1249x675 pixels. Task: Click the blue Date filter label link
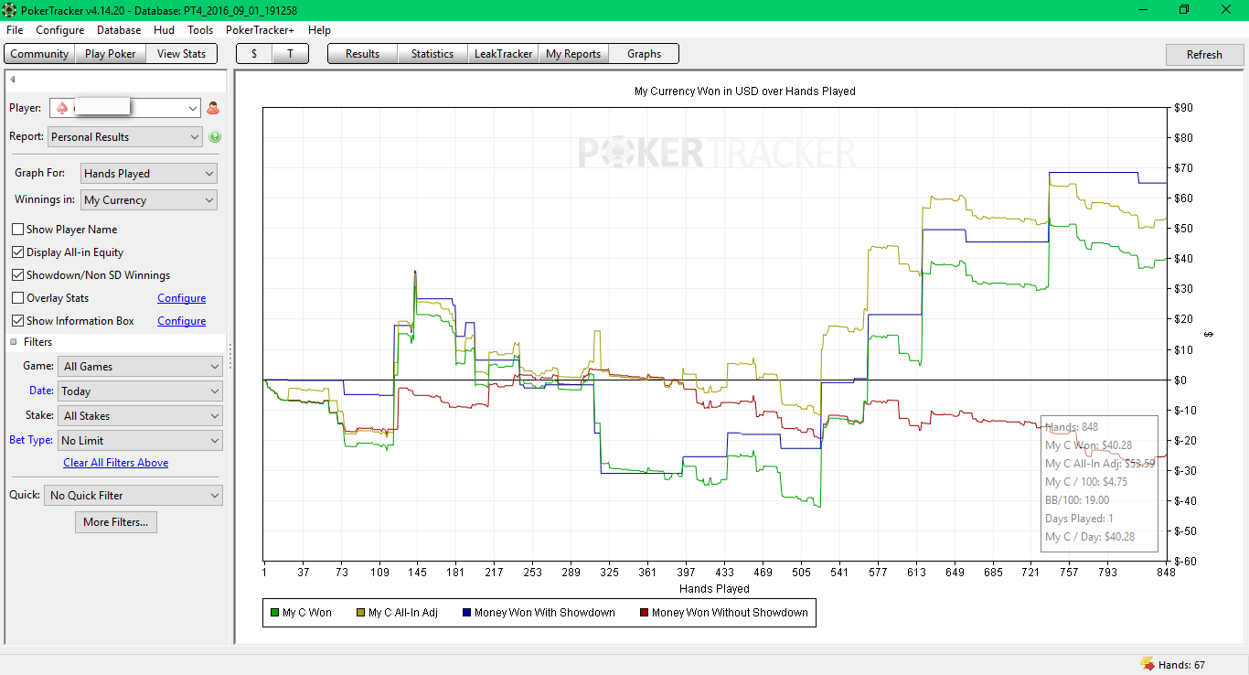click(x=41, y=391)
